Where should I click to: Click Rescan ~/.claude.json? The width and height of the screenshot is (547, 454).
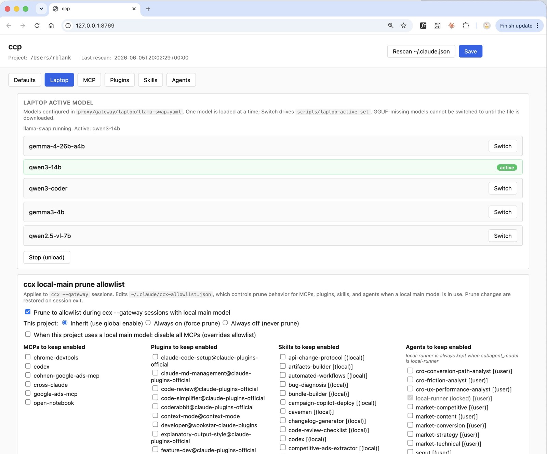pos(421,52)
